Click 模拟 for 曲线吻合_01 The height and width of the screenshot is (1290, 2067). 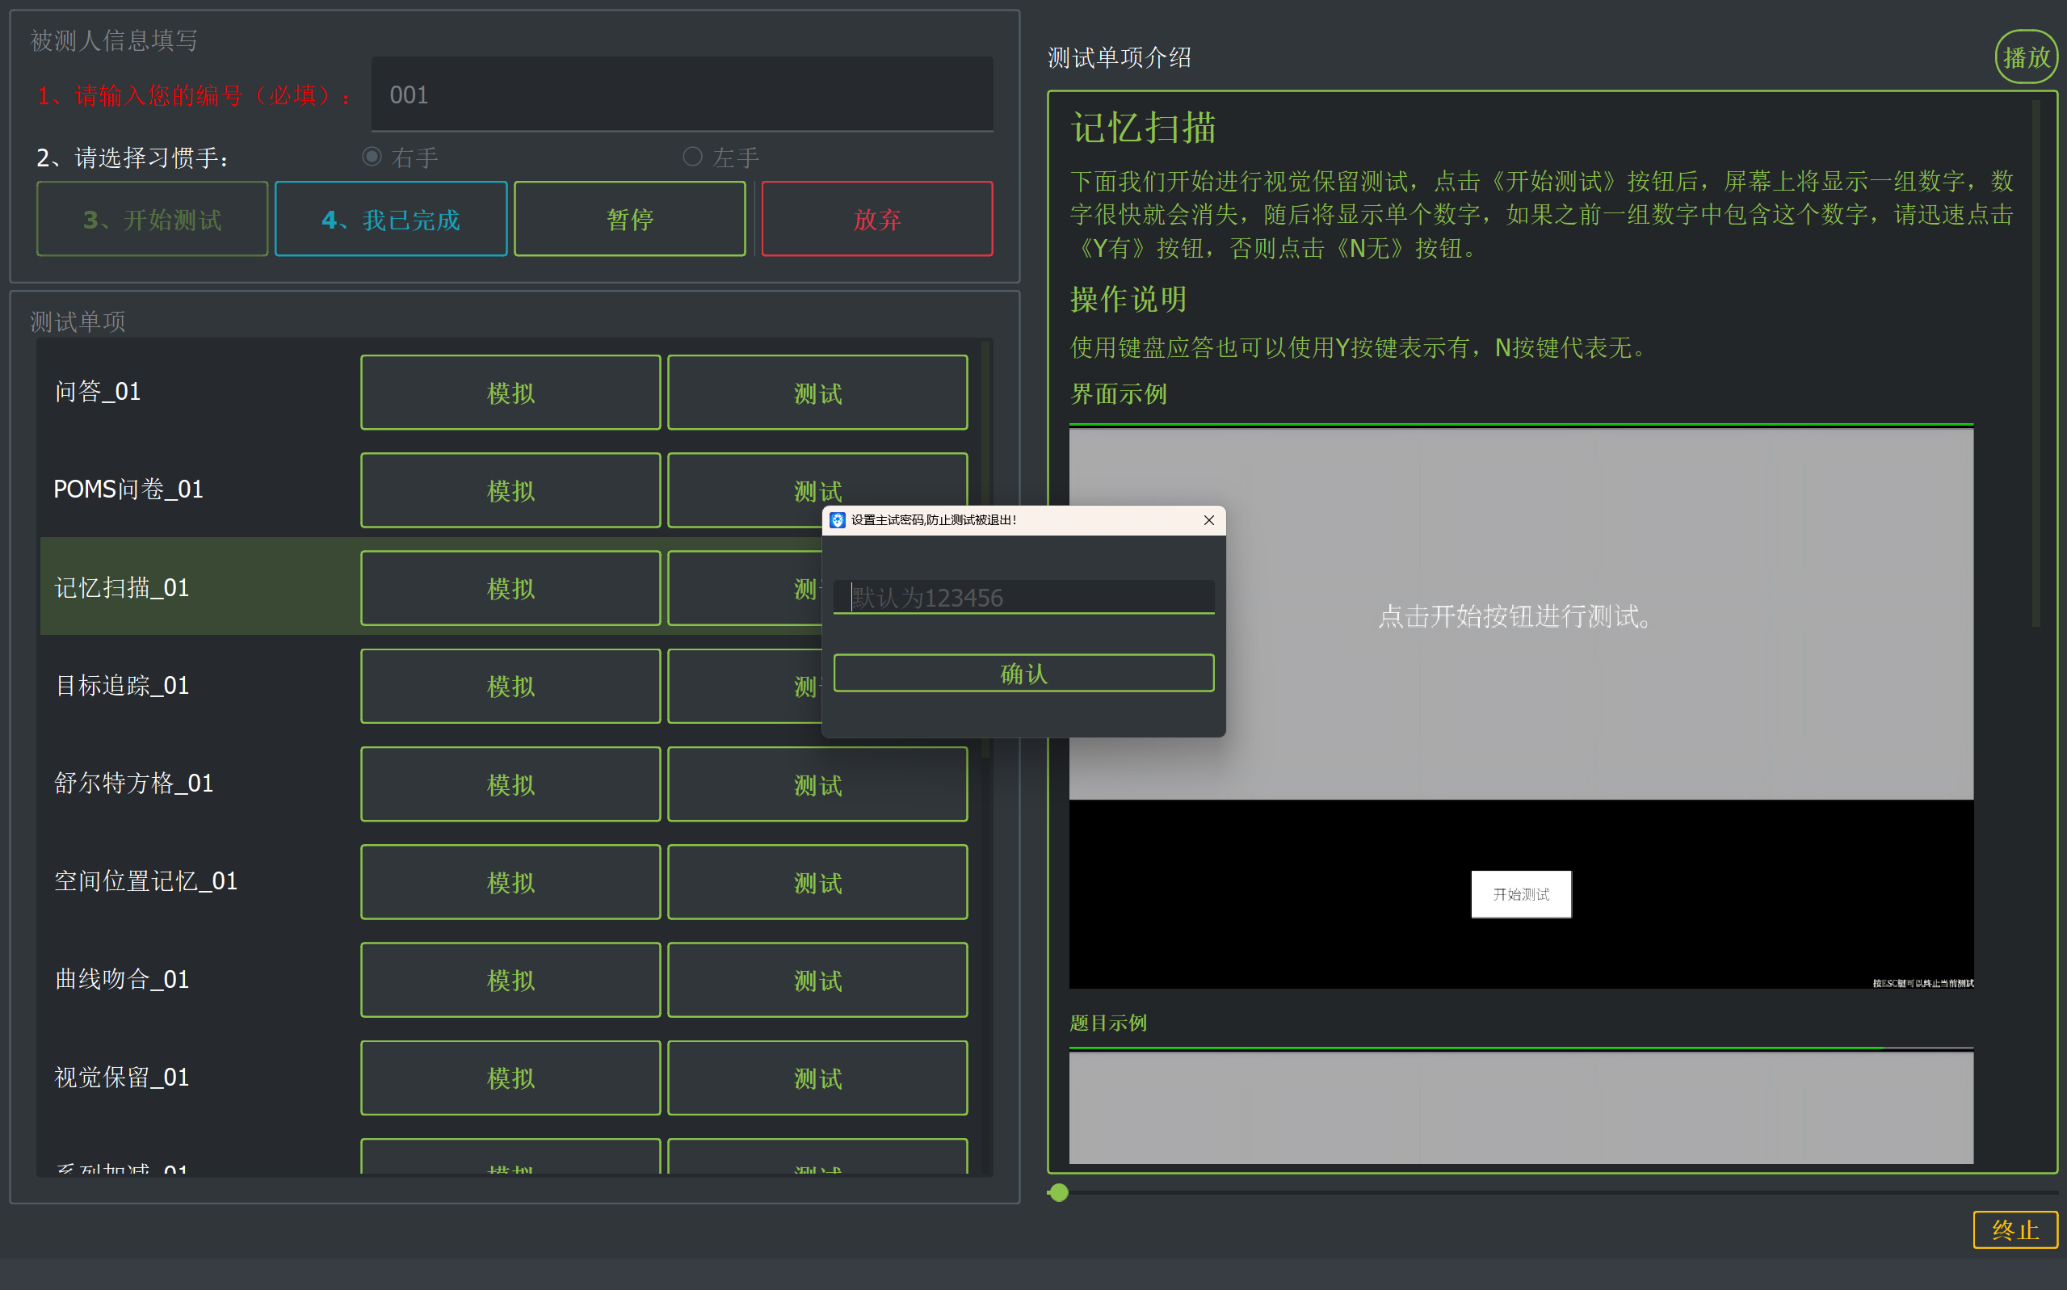(510, 980)
